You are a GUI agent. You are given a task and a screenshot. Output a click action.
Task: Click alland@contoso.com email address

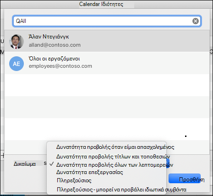coord(55,45)
